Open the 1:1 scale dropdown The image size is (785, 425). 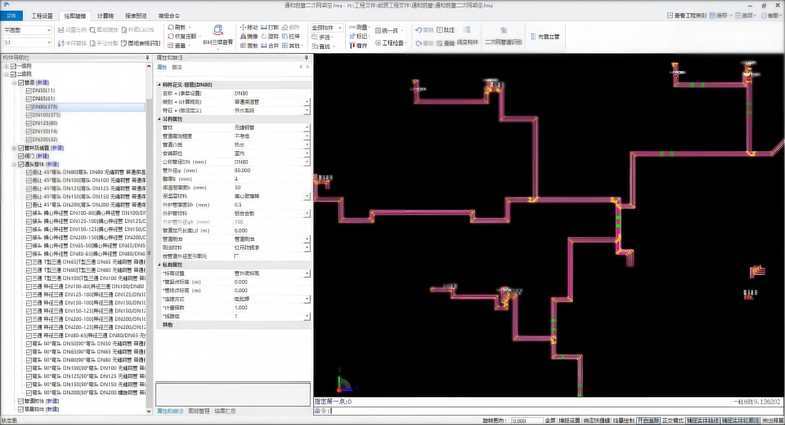[x=49, y=42]
